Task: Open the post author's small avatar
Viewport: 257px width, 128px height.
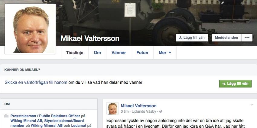Action: (x=112, y=108)
